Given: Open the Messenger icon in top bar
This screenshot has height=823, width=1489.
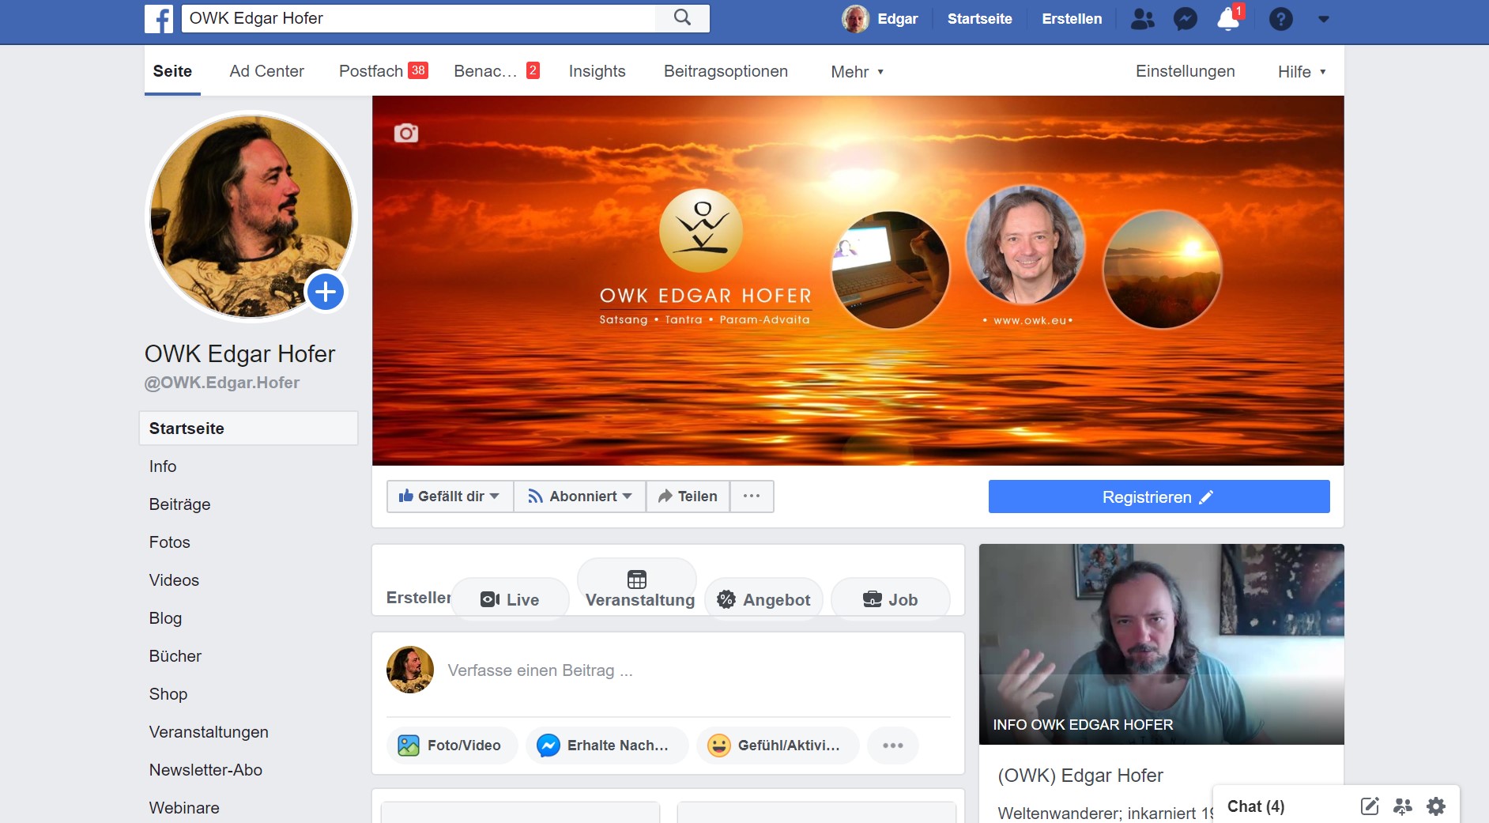Looking at the screenshot, I should coord(1185,19).
